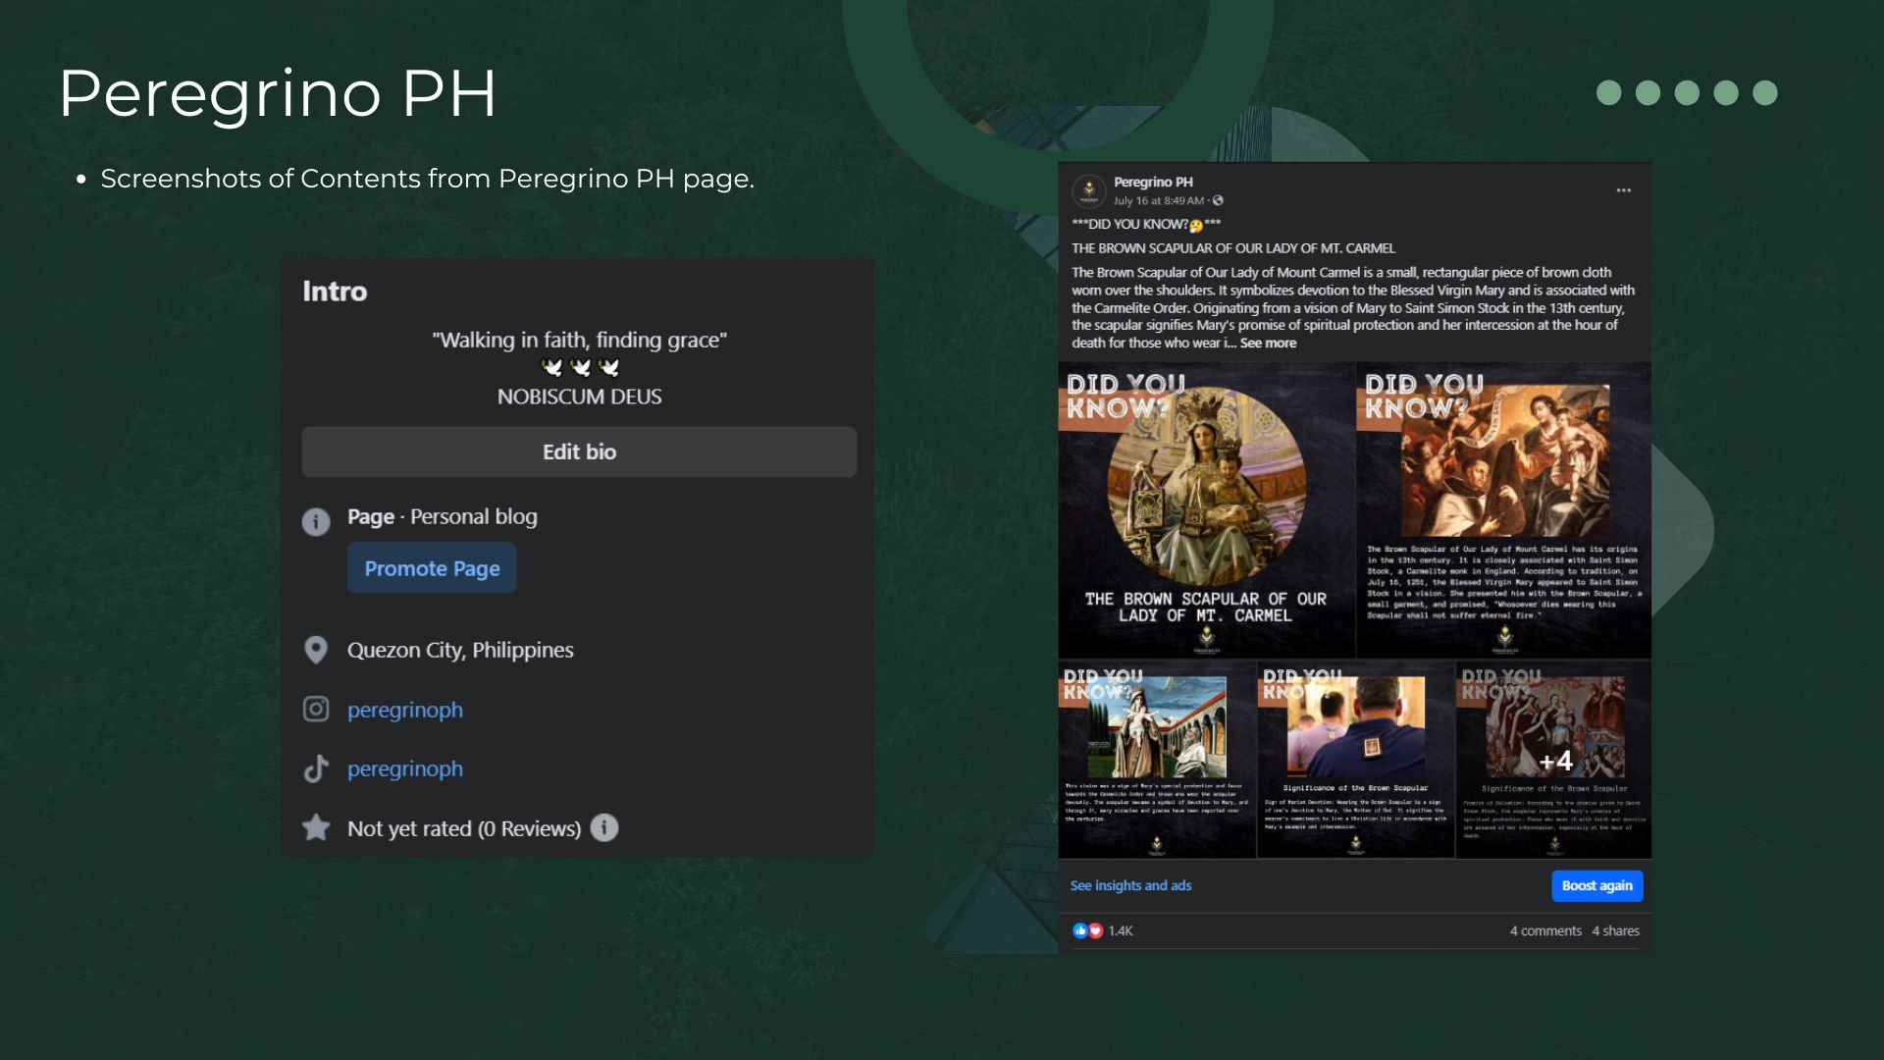Click the Quezon City, Philippines text

tap(460, 650)
